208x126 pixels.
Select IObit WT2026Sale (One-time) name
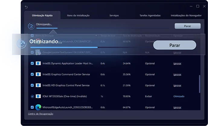(x=65, y=96)
